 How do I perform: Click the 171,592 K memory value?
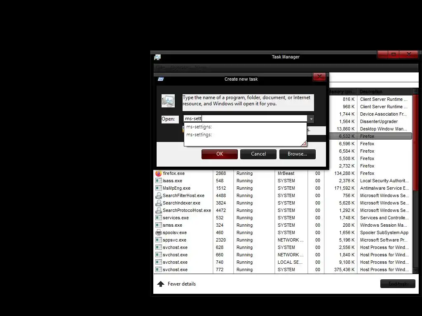point(344,188)
